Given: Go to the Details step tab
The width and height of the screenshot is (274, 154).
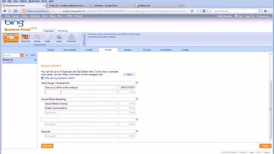Looking at the screenshot, I should (51, 50).
